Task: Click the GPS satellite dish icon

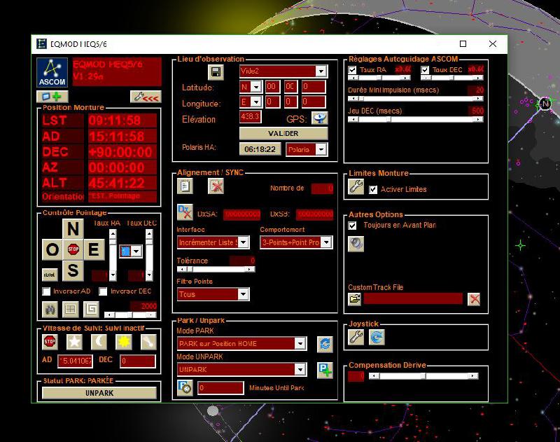Action: click(x=320, y=118)
